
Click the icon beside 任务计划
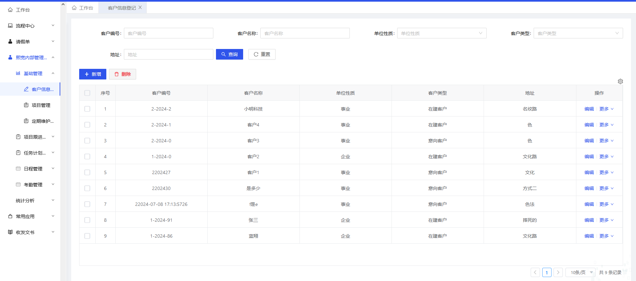[18, 153]
